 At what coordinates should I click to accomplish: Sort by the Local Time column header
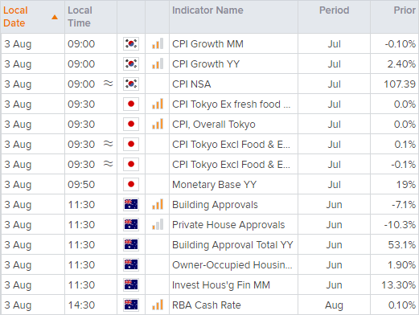[80, 17]
